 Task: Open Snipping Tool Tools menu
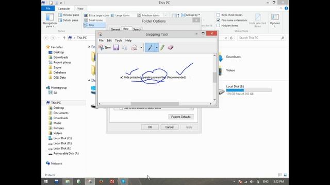pyautogui.click(x=119, y=40)
